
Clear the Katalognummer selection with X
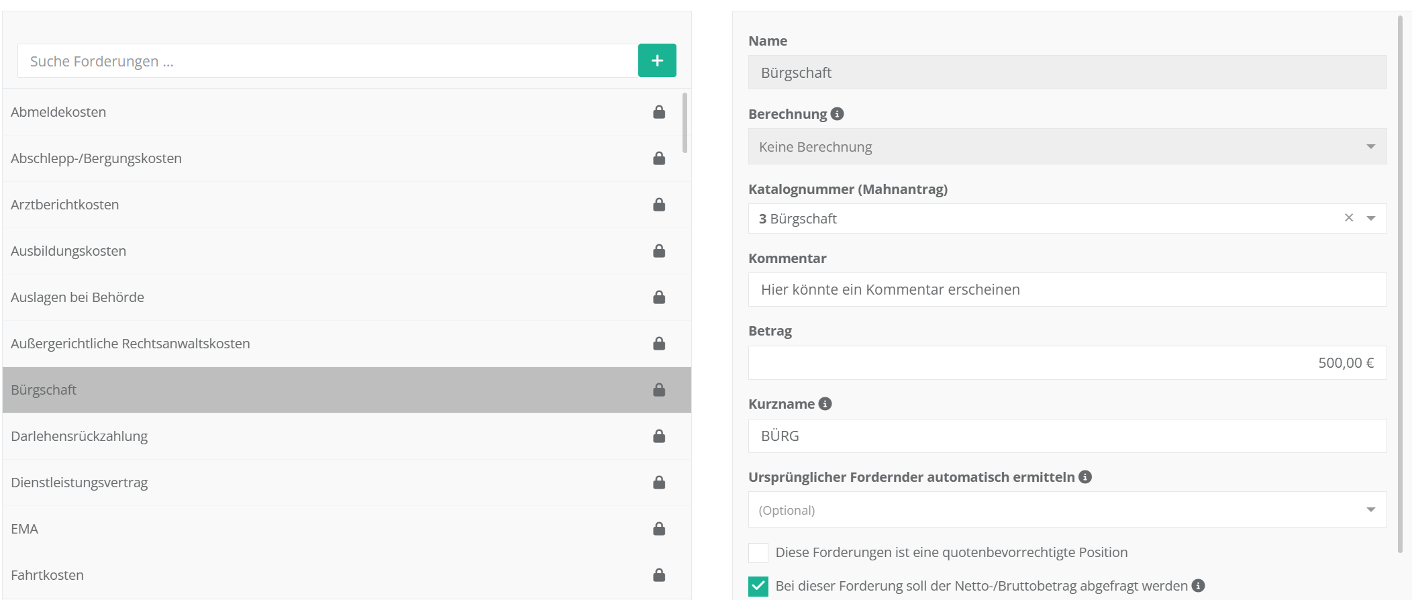1348,218
